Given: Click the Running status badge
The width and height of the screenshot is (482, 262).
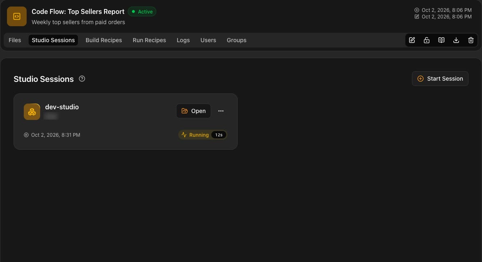Looking at the screenshot, I should [x=202, y=135].
